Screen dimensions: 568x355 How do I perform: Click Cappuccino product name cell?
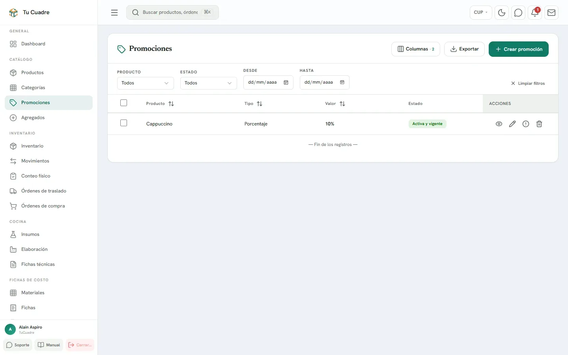(159, 124)
